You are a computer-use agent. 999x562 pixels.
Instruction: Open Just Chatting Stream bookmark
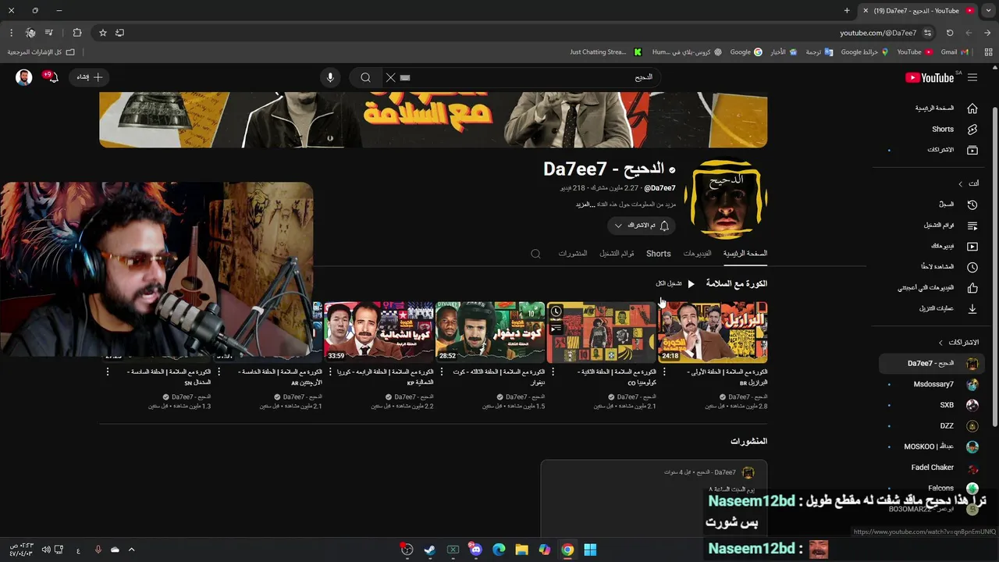coord(606,52)
